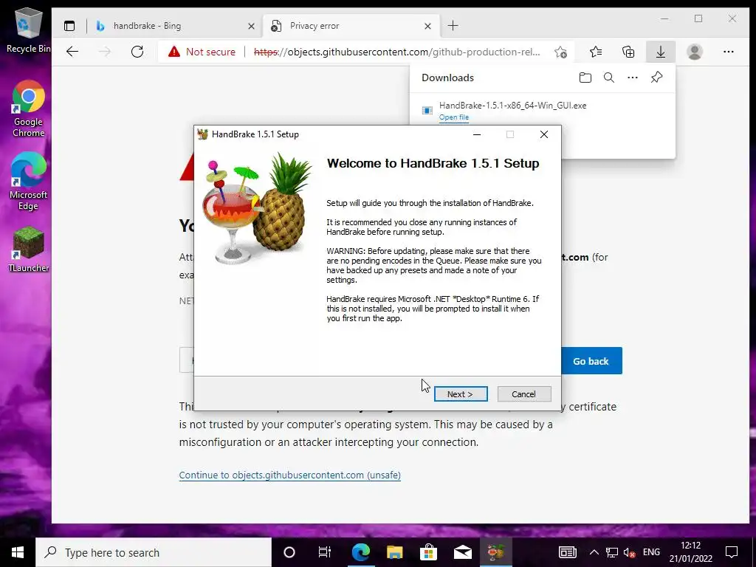Open TLauncher desktop shortcut
Screen dimensions: 756x567
coord(28,250)
